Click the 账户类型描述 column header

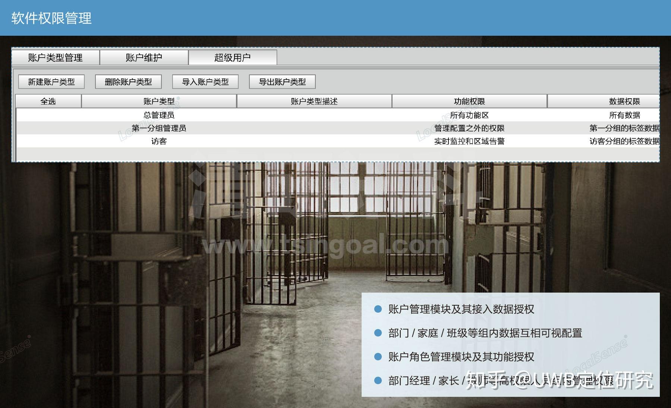pos(314,101)
